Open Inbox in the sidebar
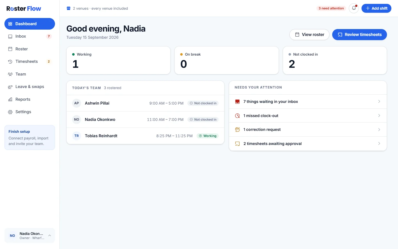This screenshot has width=398, height=249. [30, 36]
